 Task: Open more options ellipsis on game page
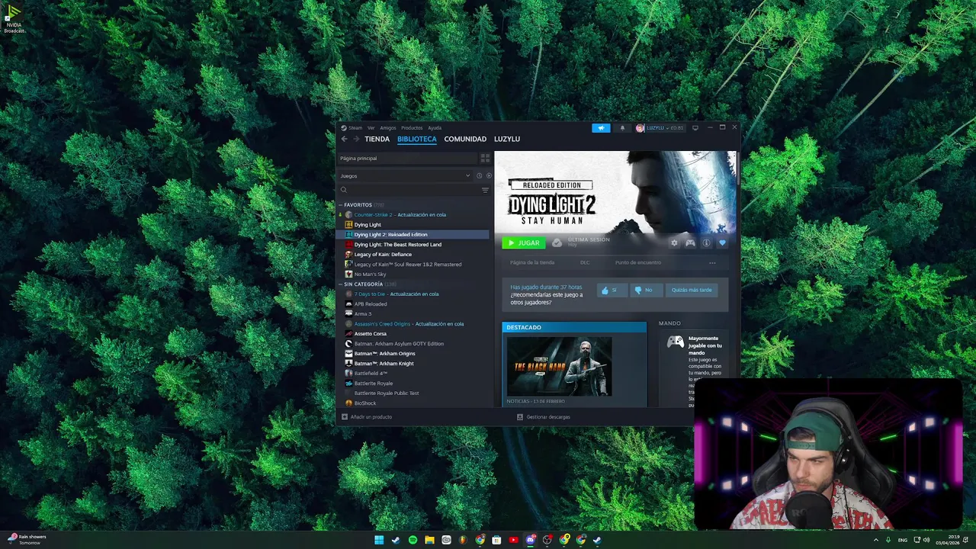(712, 263)
